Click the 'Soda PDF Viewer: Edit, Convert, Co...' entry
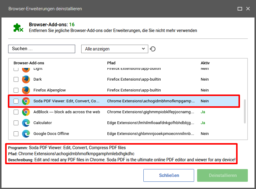The width and height of the screenshot is (256, 189). (x=66, y=101)
